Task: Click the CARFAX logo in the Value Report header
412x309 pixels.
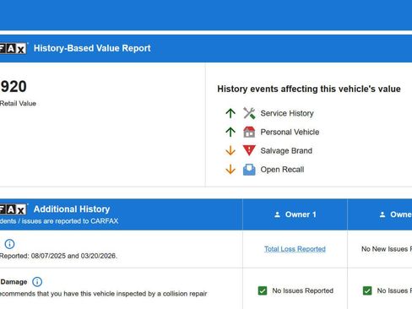Action: click(14, 48)
